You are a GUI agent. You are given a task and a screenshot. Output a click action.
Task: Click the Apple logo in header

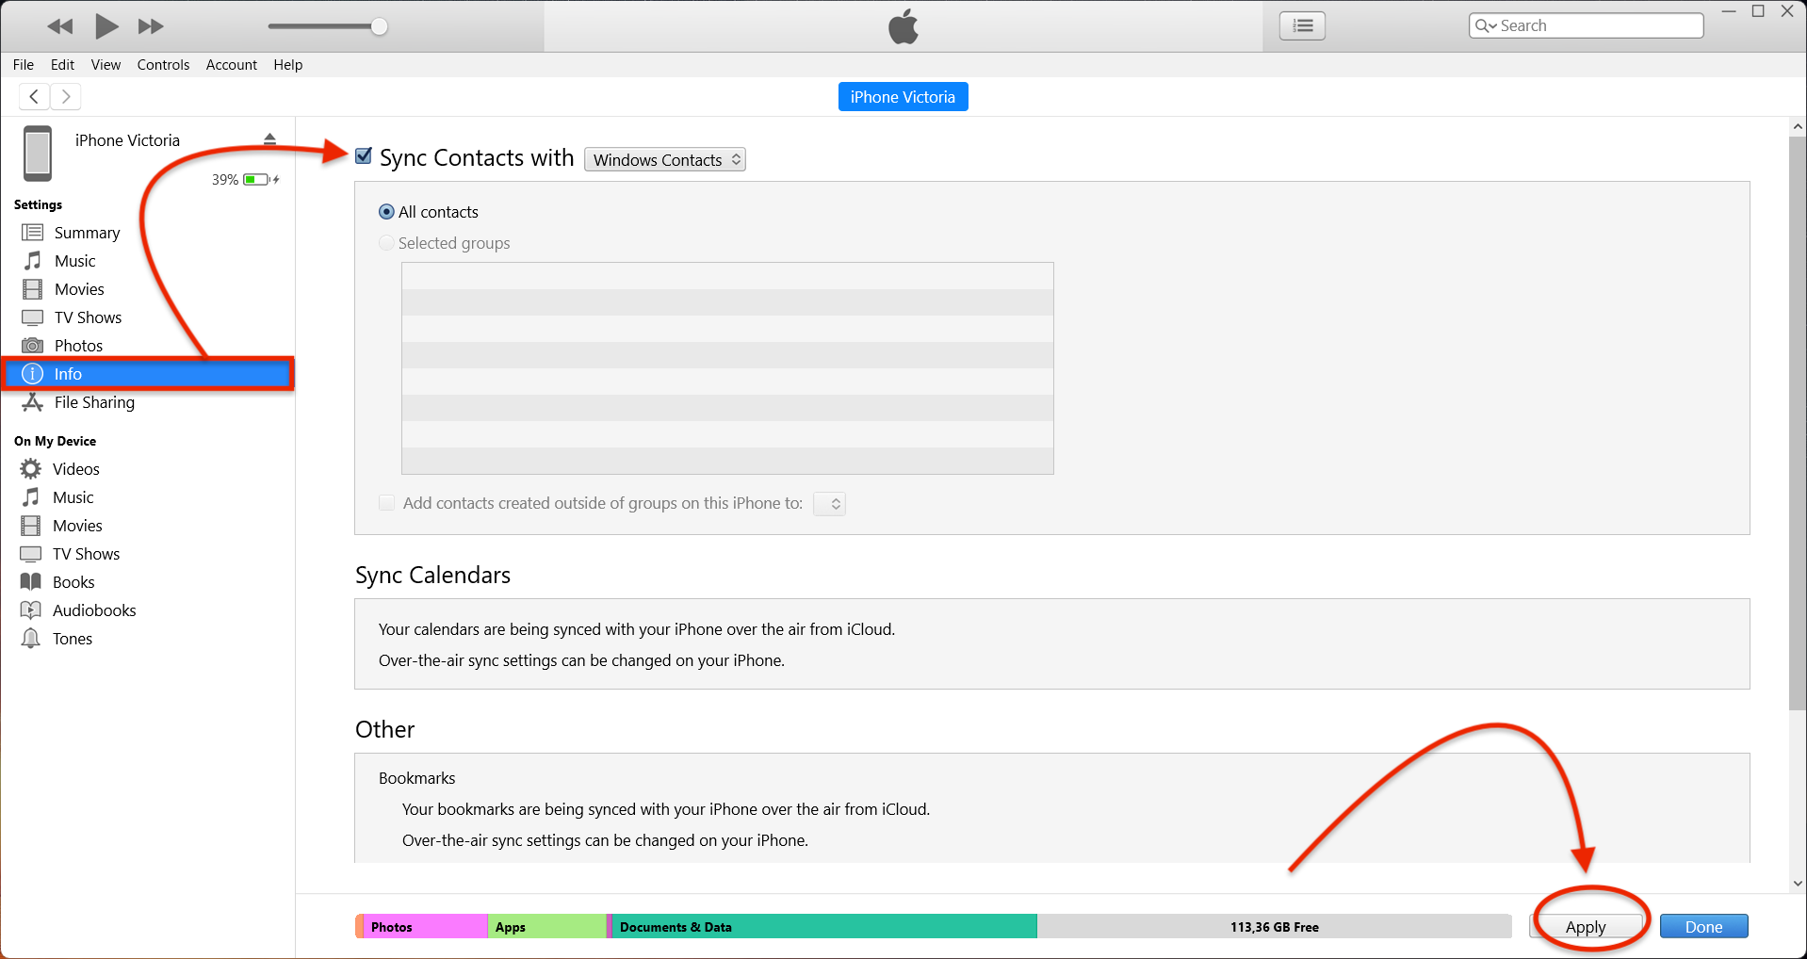point(903,26)
